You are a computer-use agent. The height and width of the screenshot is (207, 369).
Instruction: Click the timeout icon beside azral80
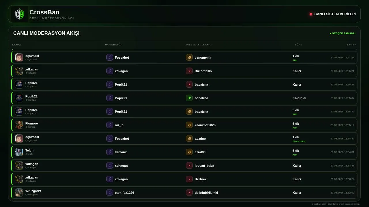pyautogui.click(x=189, y=152)
